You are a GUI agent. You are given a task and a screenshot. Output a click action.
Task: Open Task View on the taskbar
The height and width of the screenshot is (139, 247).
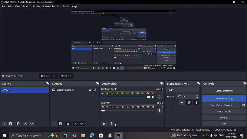pyautogui.click(x=65, y=135)
